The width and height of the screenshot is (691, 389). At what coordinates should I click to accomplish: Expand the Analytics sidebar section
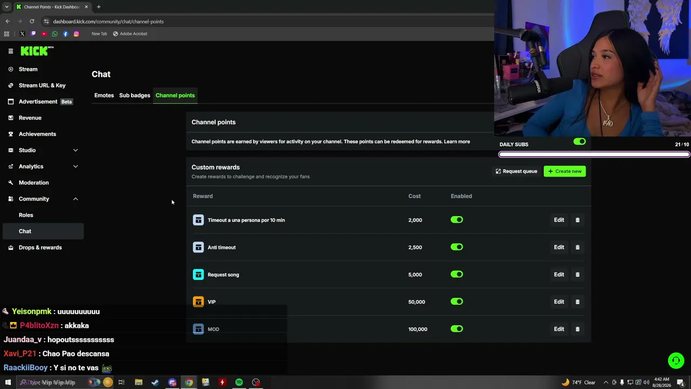pos(76,166)
